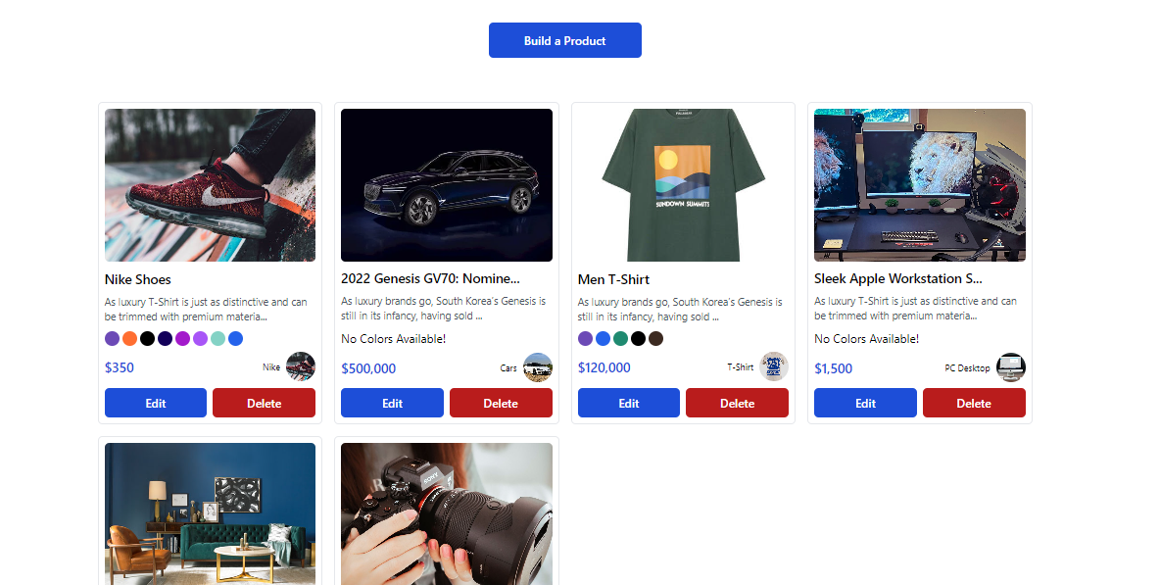Click the green Men T-Shirt product image
The width and height of the screenshot is (1160, 585).
[x=683, y=185]
